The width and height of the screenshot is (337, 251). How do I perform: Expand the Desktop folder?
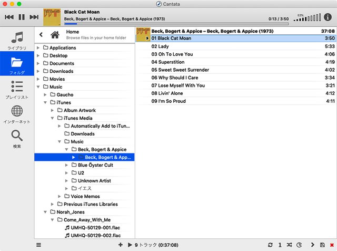point(38,55)
